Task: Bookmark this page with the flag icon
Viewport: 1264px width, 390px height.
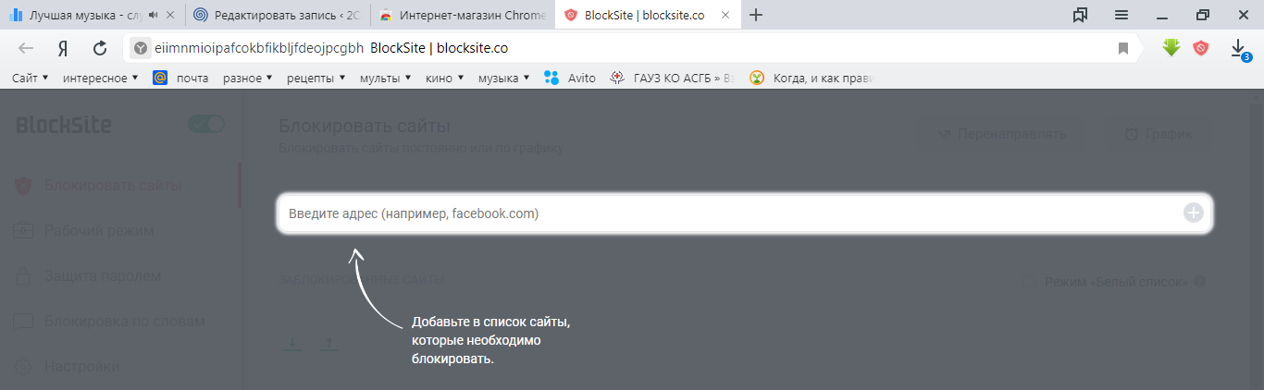Action: 1123,48
